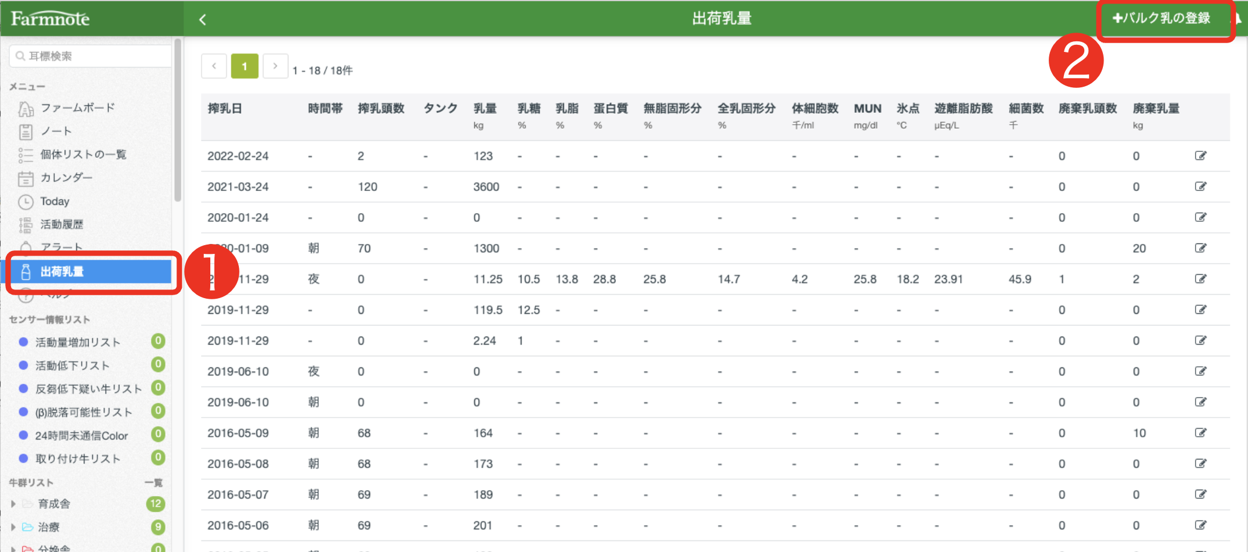Click the MUN column header
The image size is (1248, 552).
tap(868, 108)
